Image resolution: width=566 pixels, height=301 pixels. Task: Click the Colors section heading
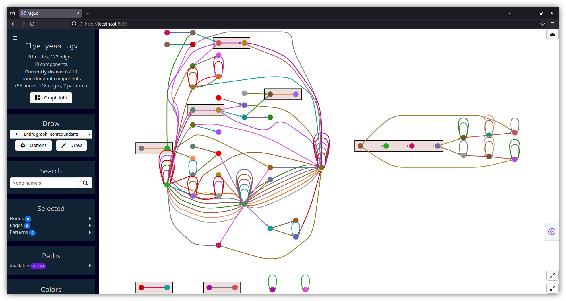pyautogui.click(x=51, y=289)
